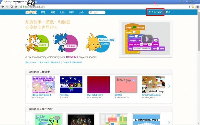The width and height of the screenshot is (200, 125).
Task: Open the map studio thumbnail
Action: click(114, 119)
